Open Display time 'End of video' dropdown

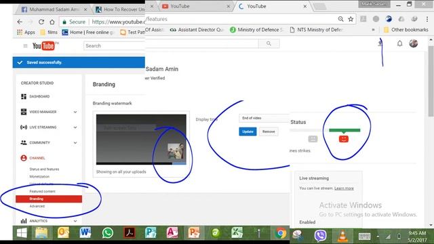264,118
